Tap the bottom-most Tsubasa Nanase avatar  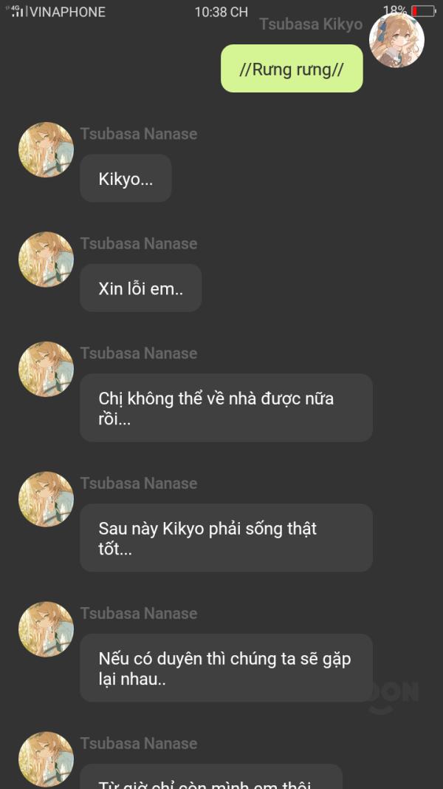47,759
